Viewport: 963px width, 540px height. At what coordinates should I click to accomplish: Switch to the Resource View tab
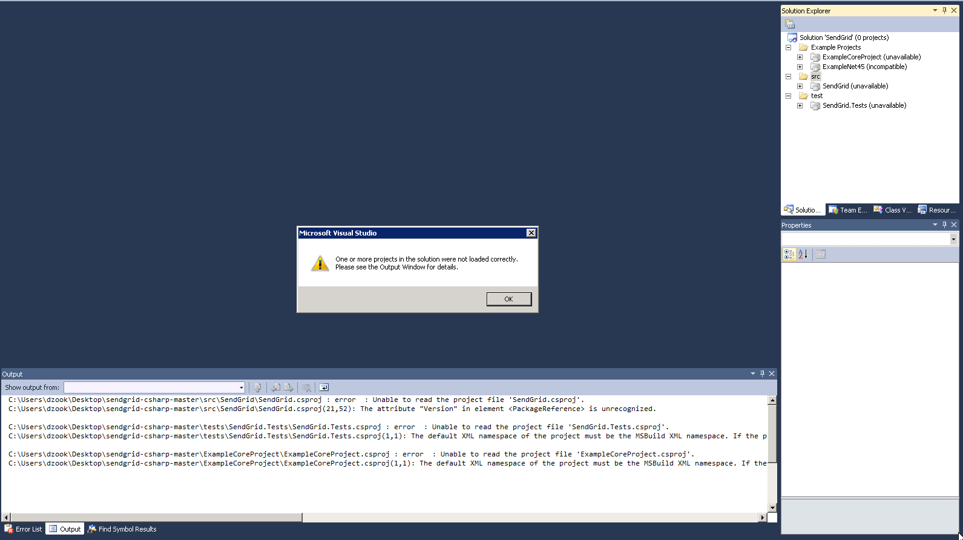tap(937, 209)
